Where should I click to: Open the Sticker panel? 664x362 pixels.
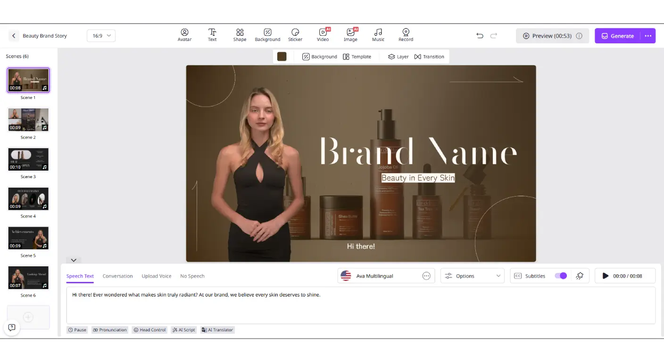[x=295, y=35]
